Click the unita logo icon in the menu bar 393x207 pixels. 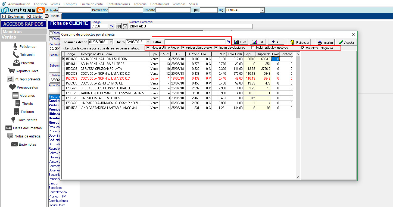4,4
